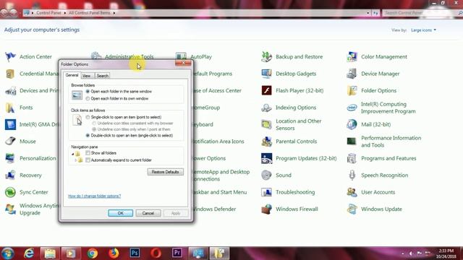Open Parental Controls icon
The height and width of the screenshot is (260, 463).
tap(266, 142)
